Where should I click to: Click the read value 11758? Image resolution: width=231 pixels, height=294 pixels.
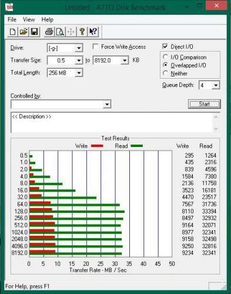(x=209, y=183)
